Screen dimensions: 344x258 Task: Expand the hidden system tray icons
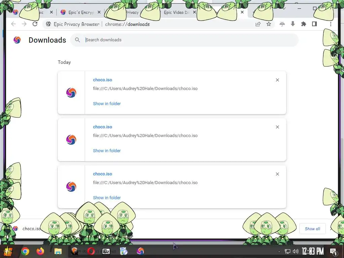tap(279, 252)
